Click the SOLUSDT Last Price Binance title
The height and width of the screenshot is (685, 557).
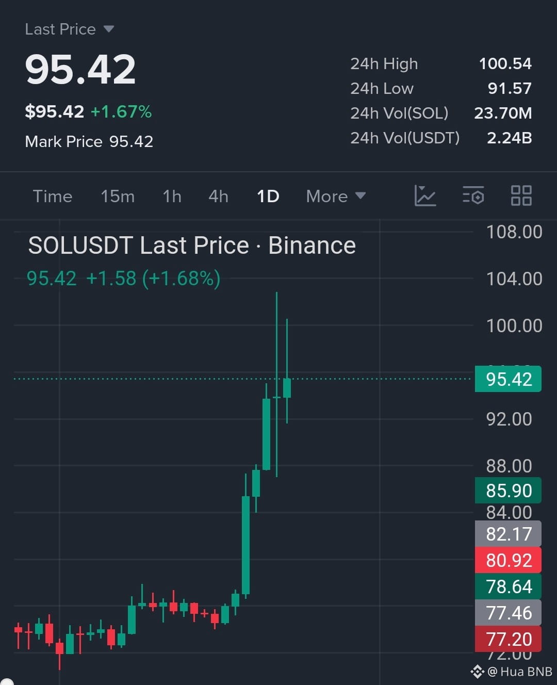pyautogui.click(x=192, y=246)
